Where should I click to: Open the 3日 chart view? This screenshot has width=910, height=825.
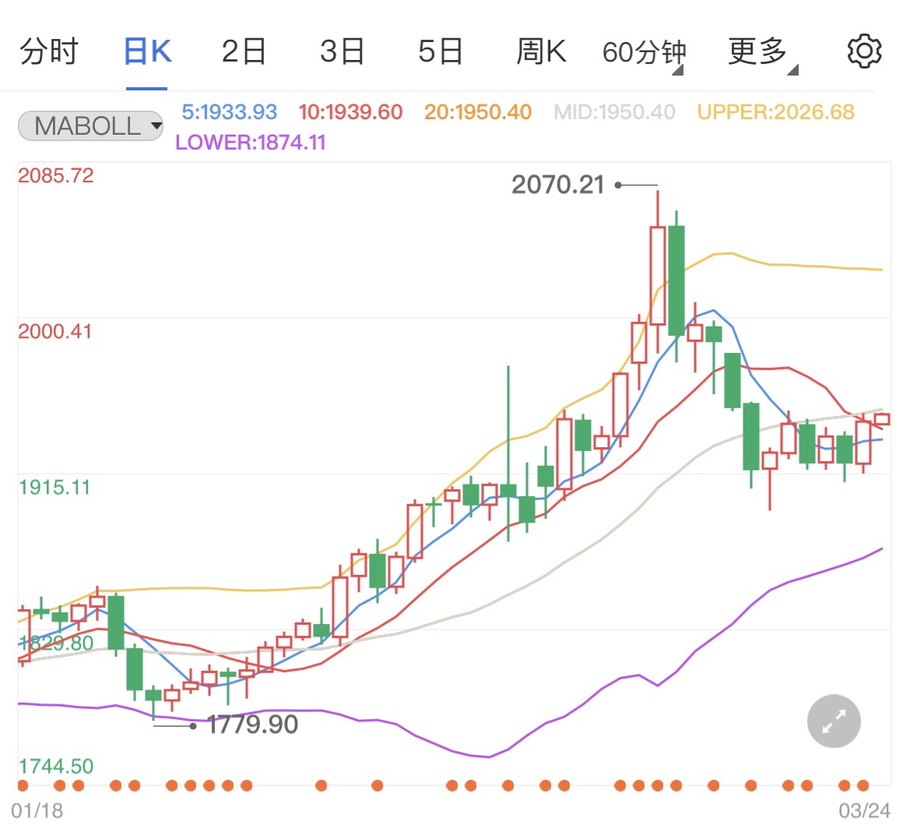(342, 51)
